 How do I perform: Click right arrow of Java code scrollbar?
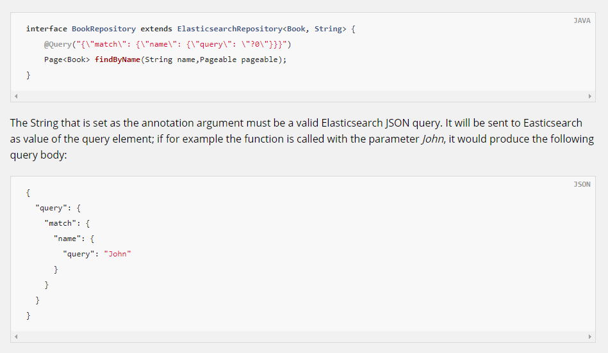590,97
